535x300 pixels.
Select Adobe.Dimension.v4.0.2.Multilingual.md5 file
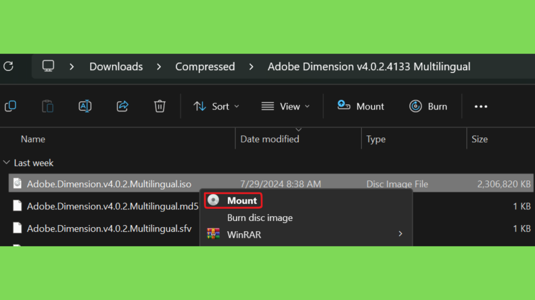point(113,206)
